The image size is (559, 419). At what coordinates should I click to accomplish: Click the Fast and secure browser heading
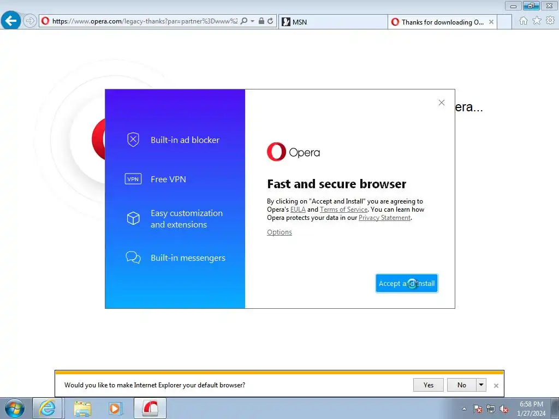coord(336,184)
